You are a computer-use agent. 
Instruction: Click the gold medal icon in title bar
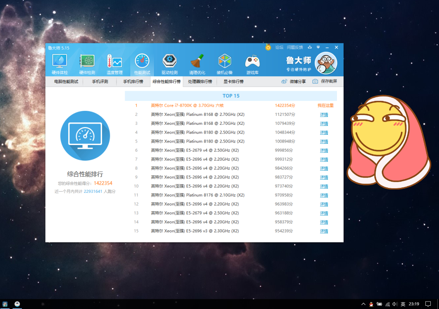click(268, 47)
